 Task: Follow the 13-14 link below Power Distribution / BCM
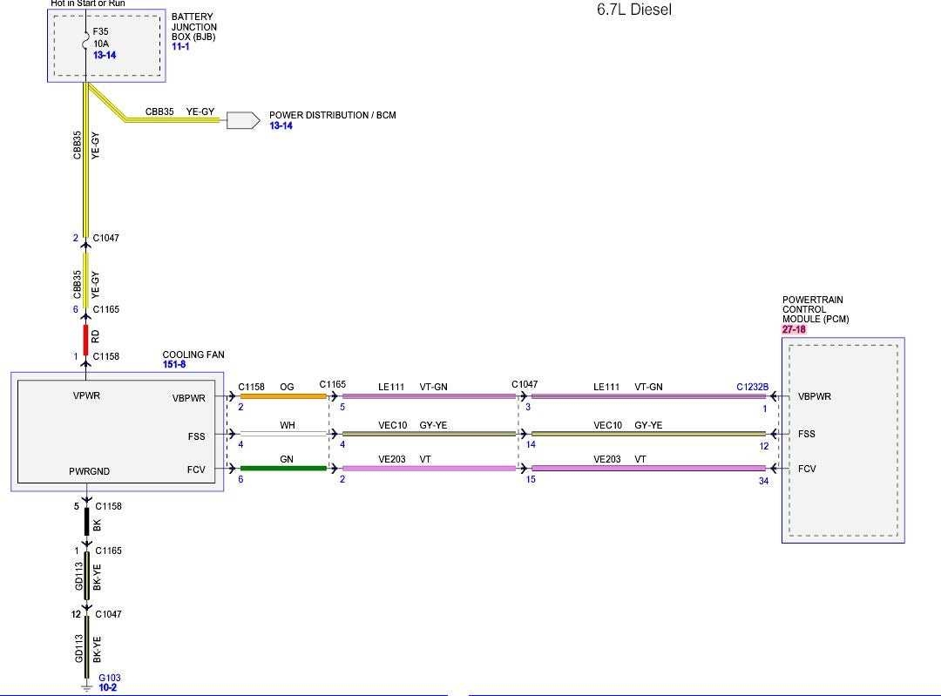click(281, 126)
